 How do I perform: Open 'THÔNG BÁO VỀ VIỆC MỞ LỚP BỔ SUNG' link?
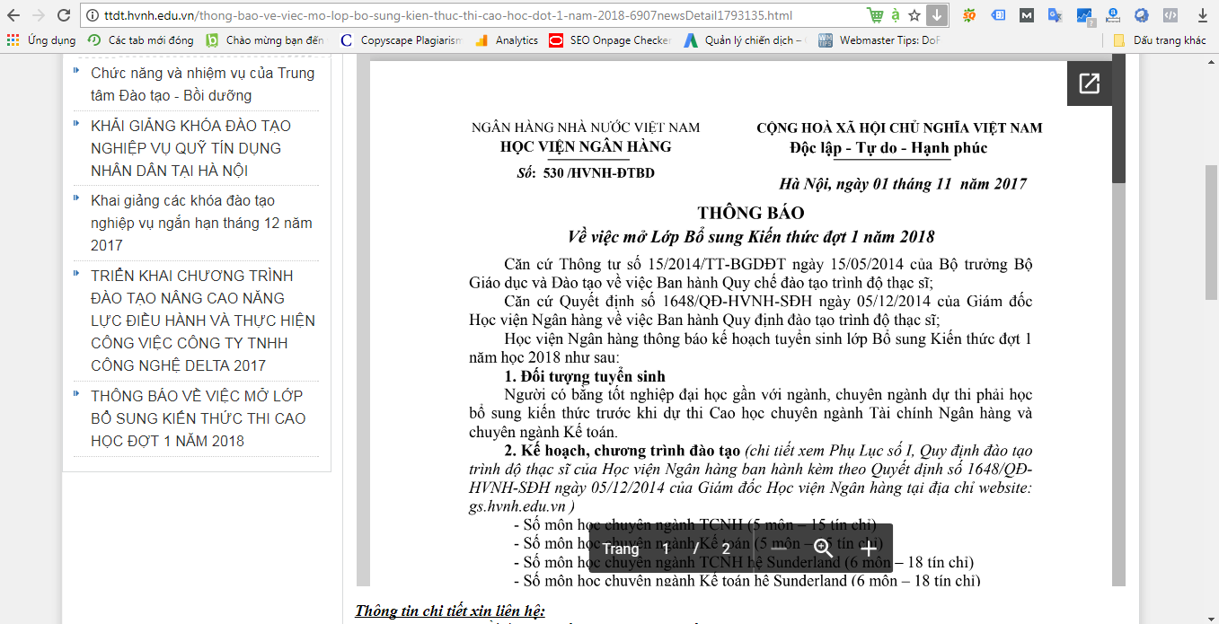click(x=198, y=418)
